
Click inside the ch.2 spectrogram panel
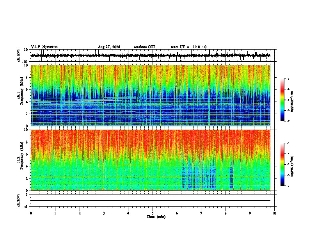coord(151,160)
